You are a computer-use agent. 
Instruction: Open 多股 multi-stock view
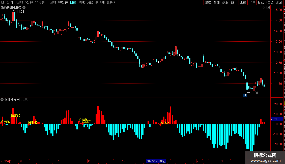tap(225, 2)
